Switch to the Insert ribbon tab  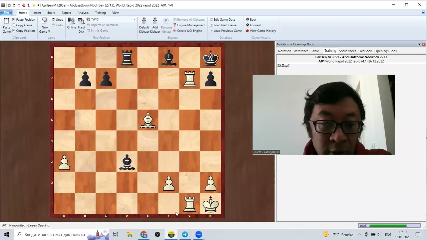37,13
